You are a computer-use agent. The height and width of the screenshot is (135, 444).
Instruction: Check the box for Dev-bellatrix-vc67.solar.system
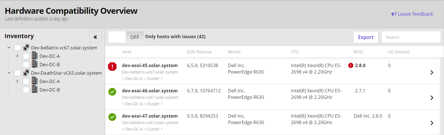(17, 48)
